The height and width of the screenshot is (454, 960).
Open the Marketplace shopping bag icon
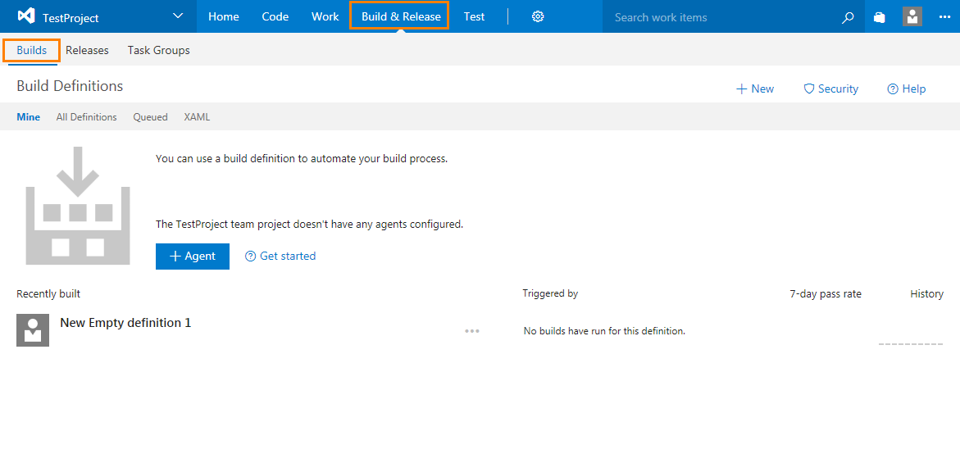tap(880, 17)
